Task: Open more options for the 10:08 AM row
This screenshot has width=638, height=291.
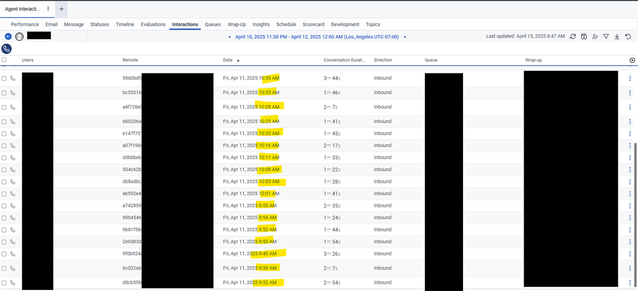Action: pyautogui.click(x=630, y=170)
